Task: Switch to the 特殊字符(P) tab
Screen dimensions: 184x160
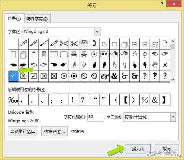Action: pyautogui.click(x=37, y=19)
